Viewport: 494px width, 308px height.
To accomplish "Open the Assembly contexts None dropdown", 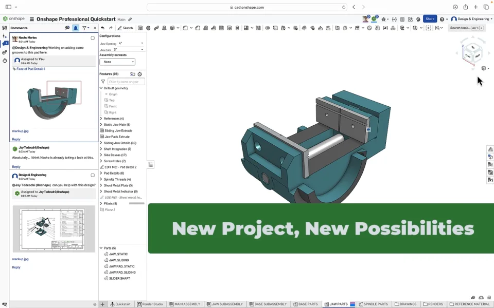I will coord(117,62).
